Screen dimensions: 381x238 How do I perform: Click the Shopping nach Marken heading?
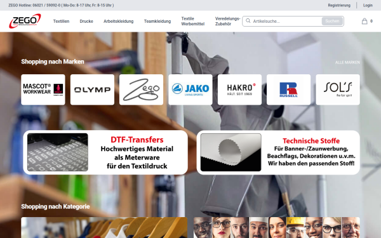[x=53, y=62]
